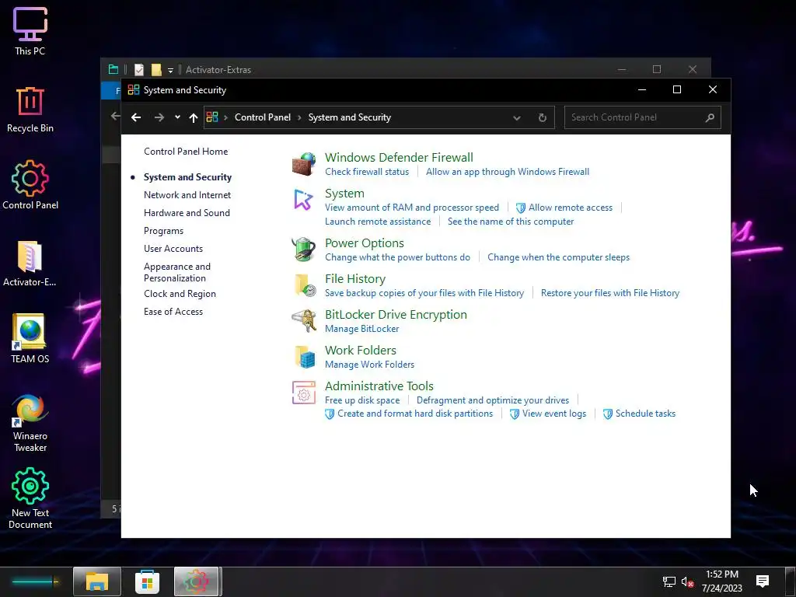The width and height of the screenshot is (796, 597).
Task: Open File Explorer from the taskbar
Action: click(97, 581)
